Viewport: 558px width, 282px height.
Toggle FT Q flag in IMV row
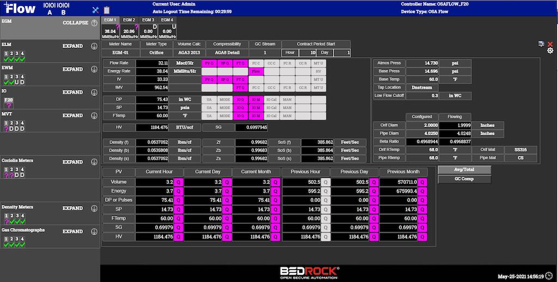(240, 88)
